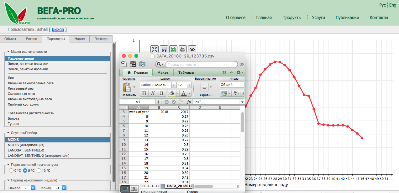Print the vegetation chart
The width and height of the screenshot is (399, 193).
pyautogui.click(x=183, y=49)
